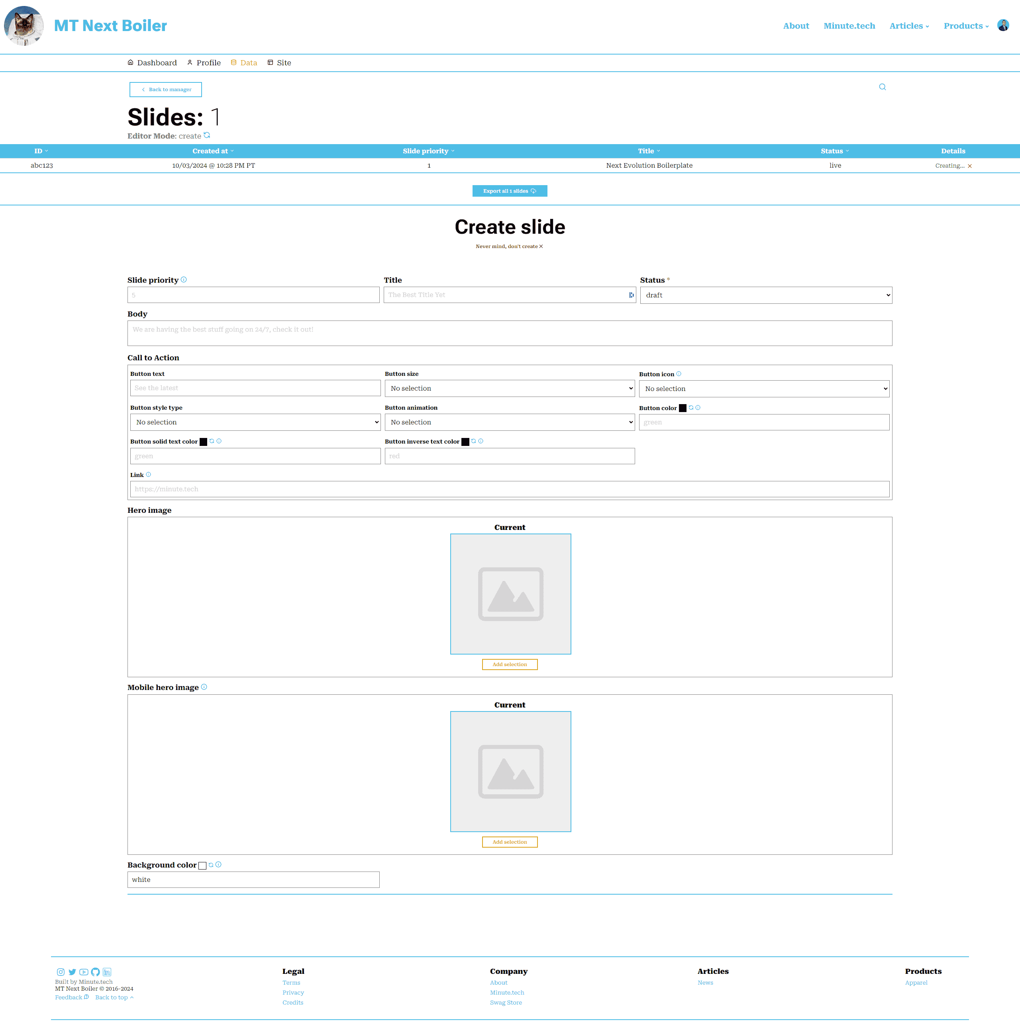Open the YouTube footer icon
This screenshot has width=1020, height=1028.
pyautogui.click(x=84, y=972)
